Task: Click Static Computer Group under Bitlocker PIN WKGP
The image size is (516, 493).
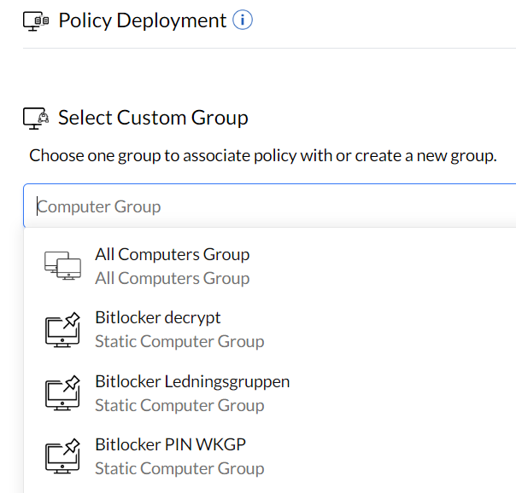Action: 179,467
